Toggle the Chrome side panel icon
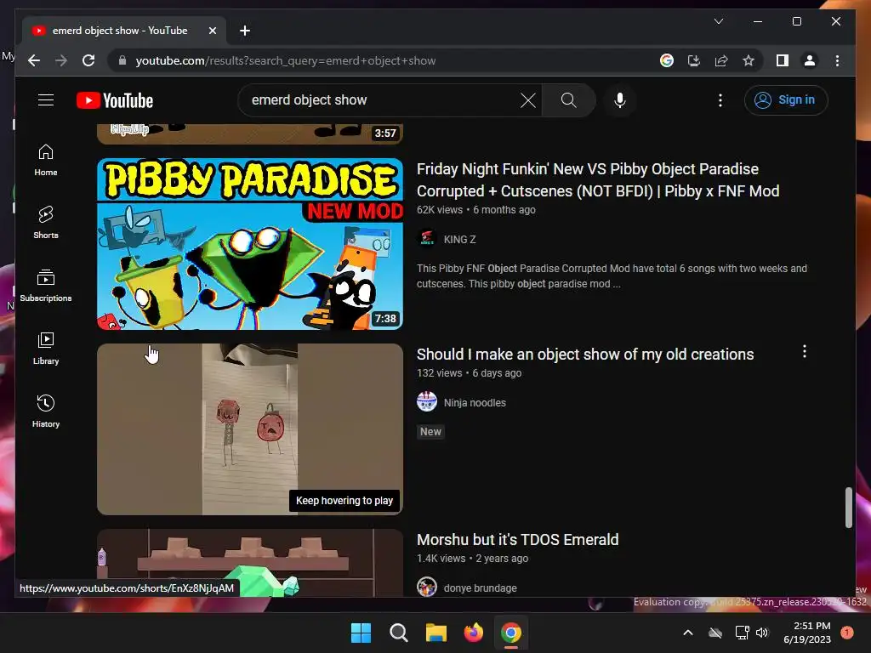This screenshot has height=653, width=871. point(783,60)
